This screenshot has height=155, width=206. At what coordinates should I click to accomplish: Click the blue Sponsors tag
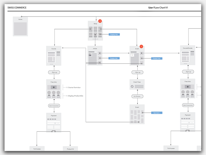(x=157, y=113)
